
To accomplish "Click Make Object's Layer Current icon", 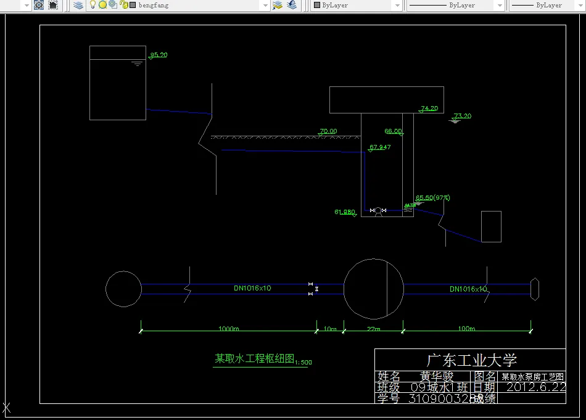I will click(x=278, y=5).
